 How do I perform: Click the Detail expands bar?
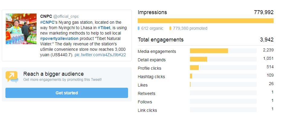[x=223, y=59]
